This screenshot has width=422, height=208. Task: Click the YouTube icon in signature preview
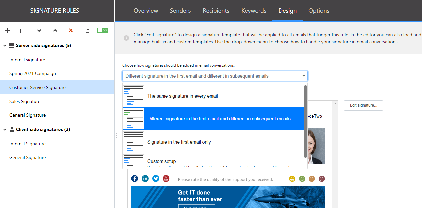coord(166,179)
